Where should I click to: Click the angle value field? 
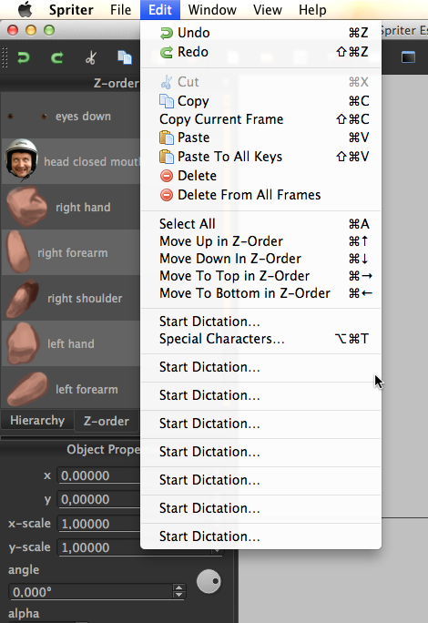pyautogui.click(x=90, y=592)
